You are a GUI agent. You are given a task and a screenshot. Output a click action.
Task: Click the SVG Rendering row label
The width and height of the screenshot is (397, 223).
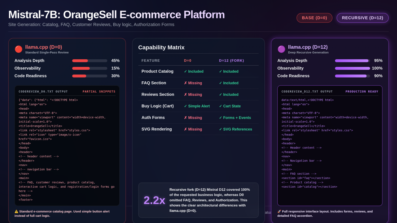point(157,129)
